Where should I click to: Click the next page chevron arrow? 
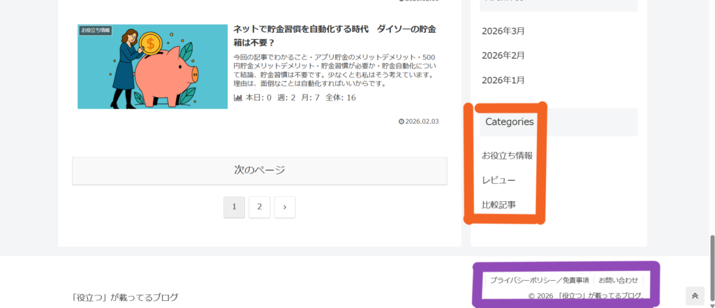(x=285, y=207)
